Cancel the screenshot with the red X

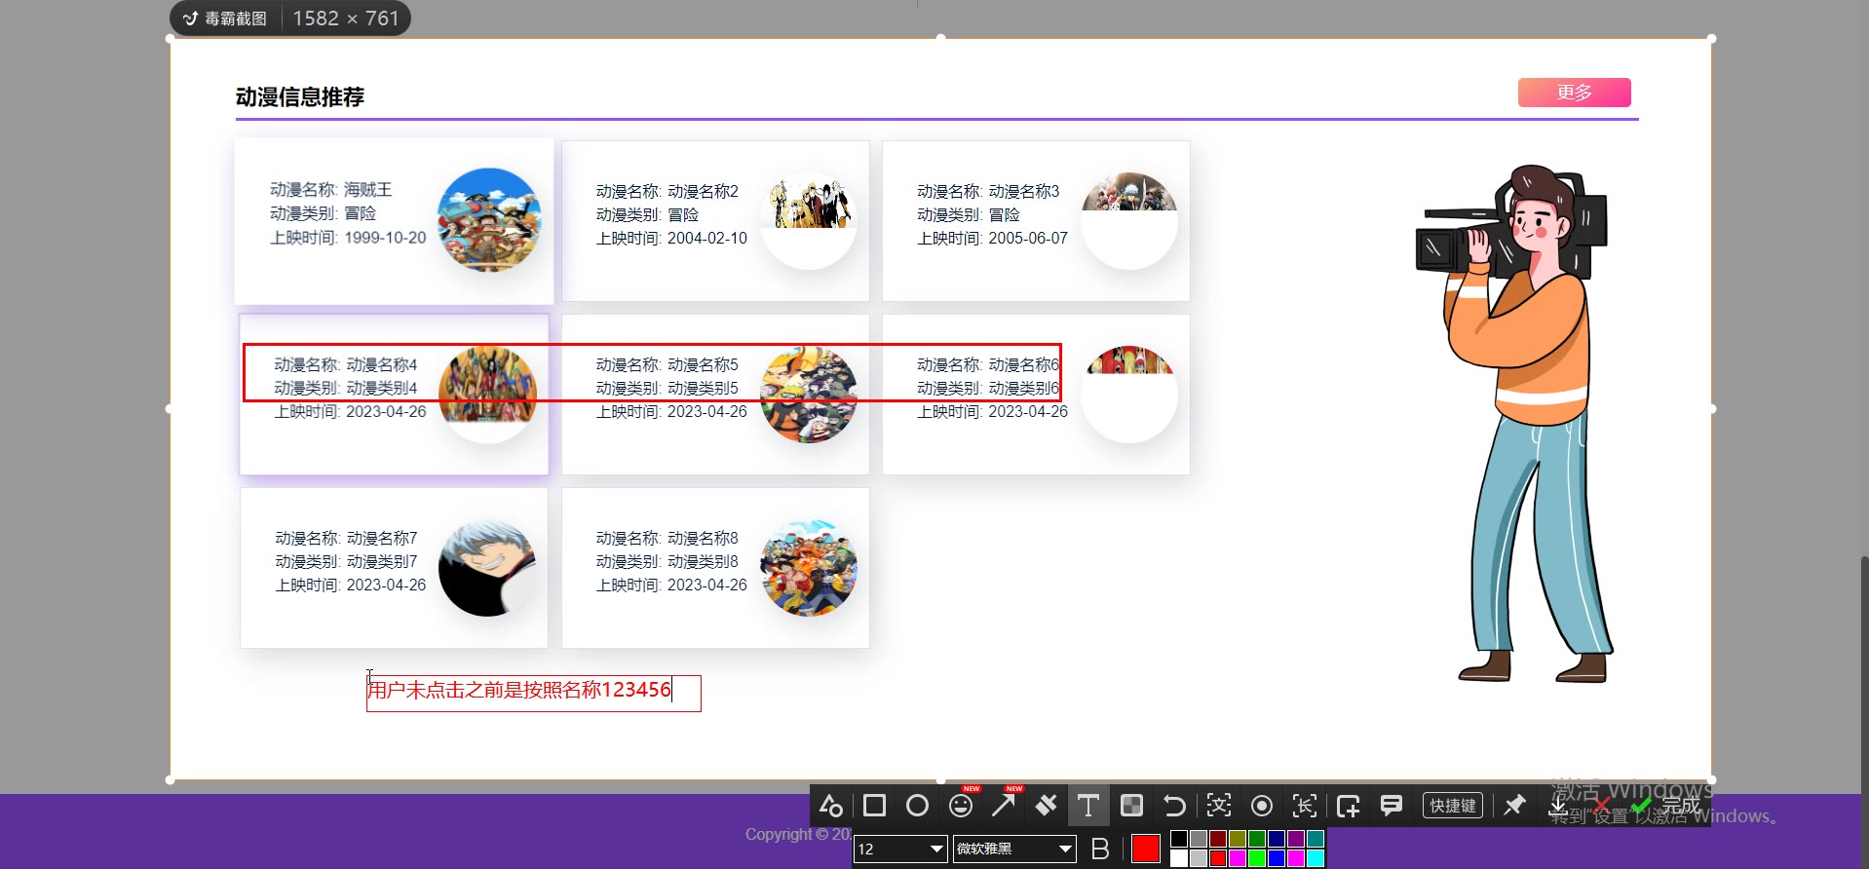click(x=1600, y=806)
